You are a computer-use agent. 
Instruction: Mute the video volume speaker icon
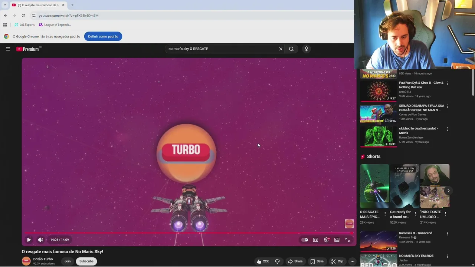(40, 240)
